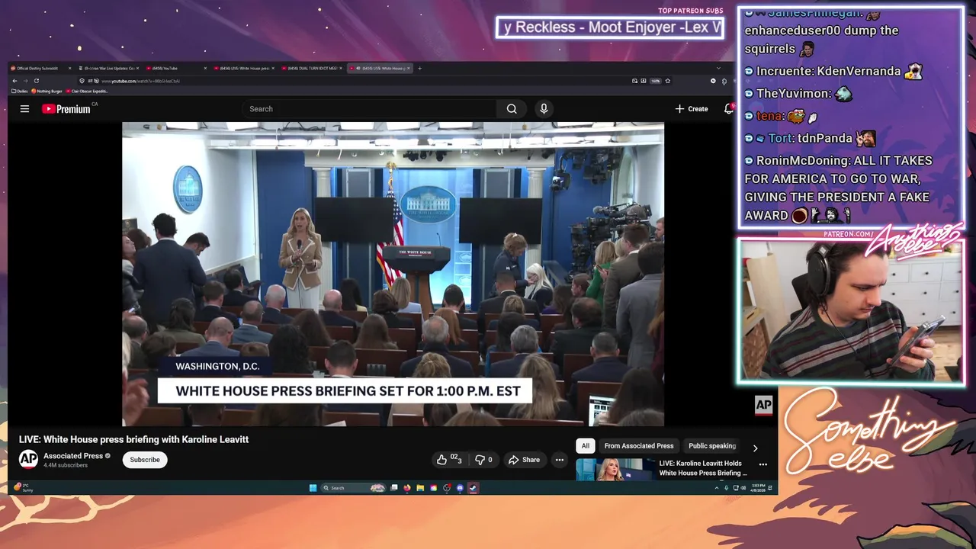Open Firefox from the taskbar

tap(407, 488)
